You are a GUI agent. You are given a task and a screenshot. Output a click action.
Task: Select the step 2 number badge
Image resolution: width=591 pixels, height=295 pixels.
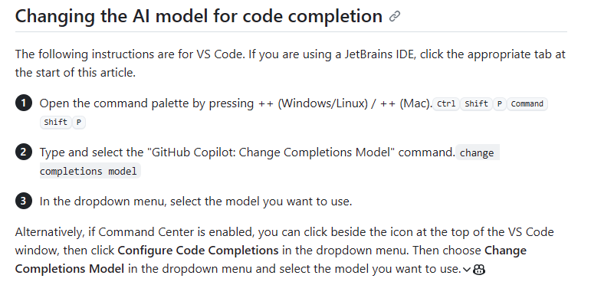pyautogui.click(x=23, y=152)
